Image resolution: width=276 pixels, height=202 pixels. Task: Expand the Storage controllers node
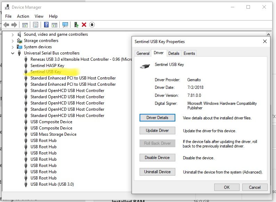[x=13, y=41]
